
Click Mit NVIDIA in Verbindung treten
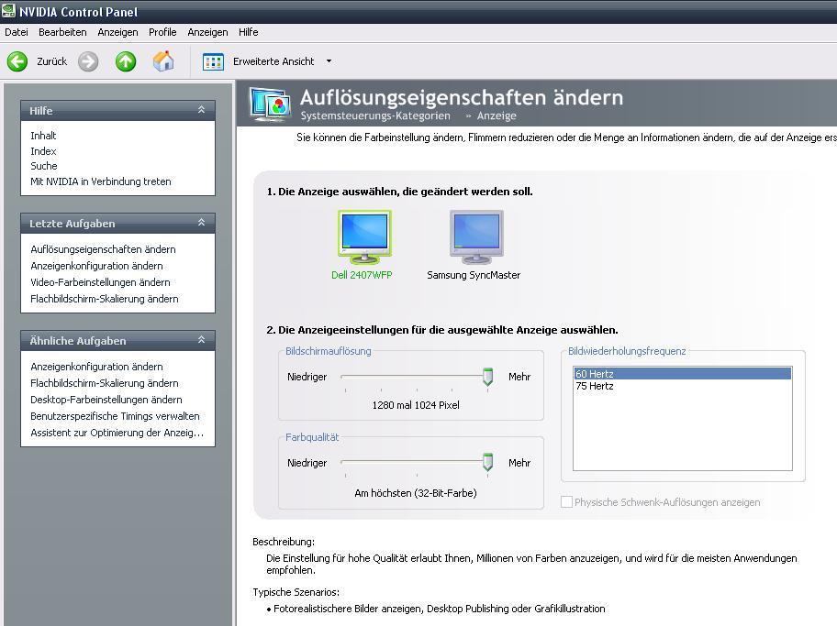101,181
